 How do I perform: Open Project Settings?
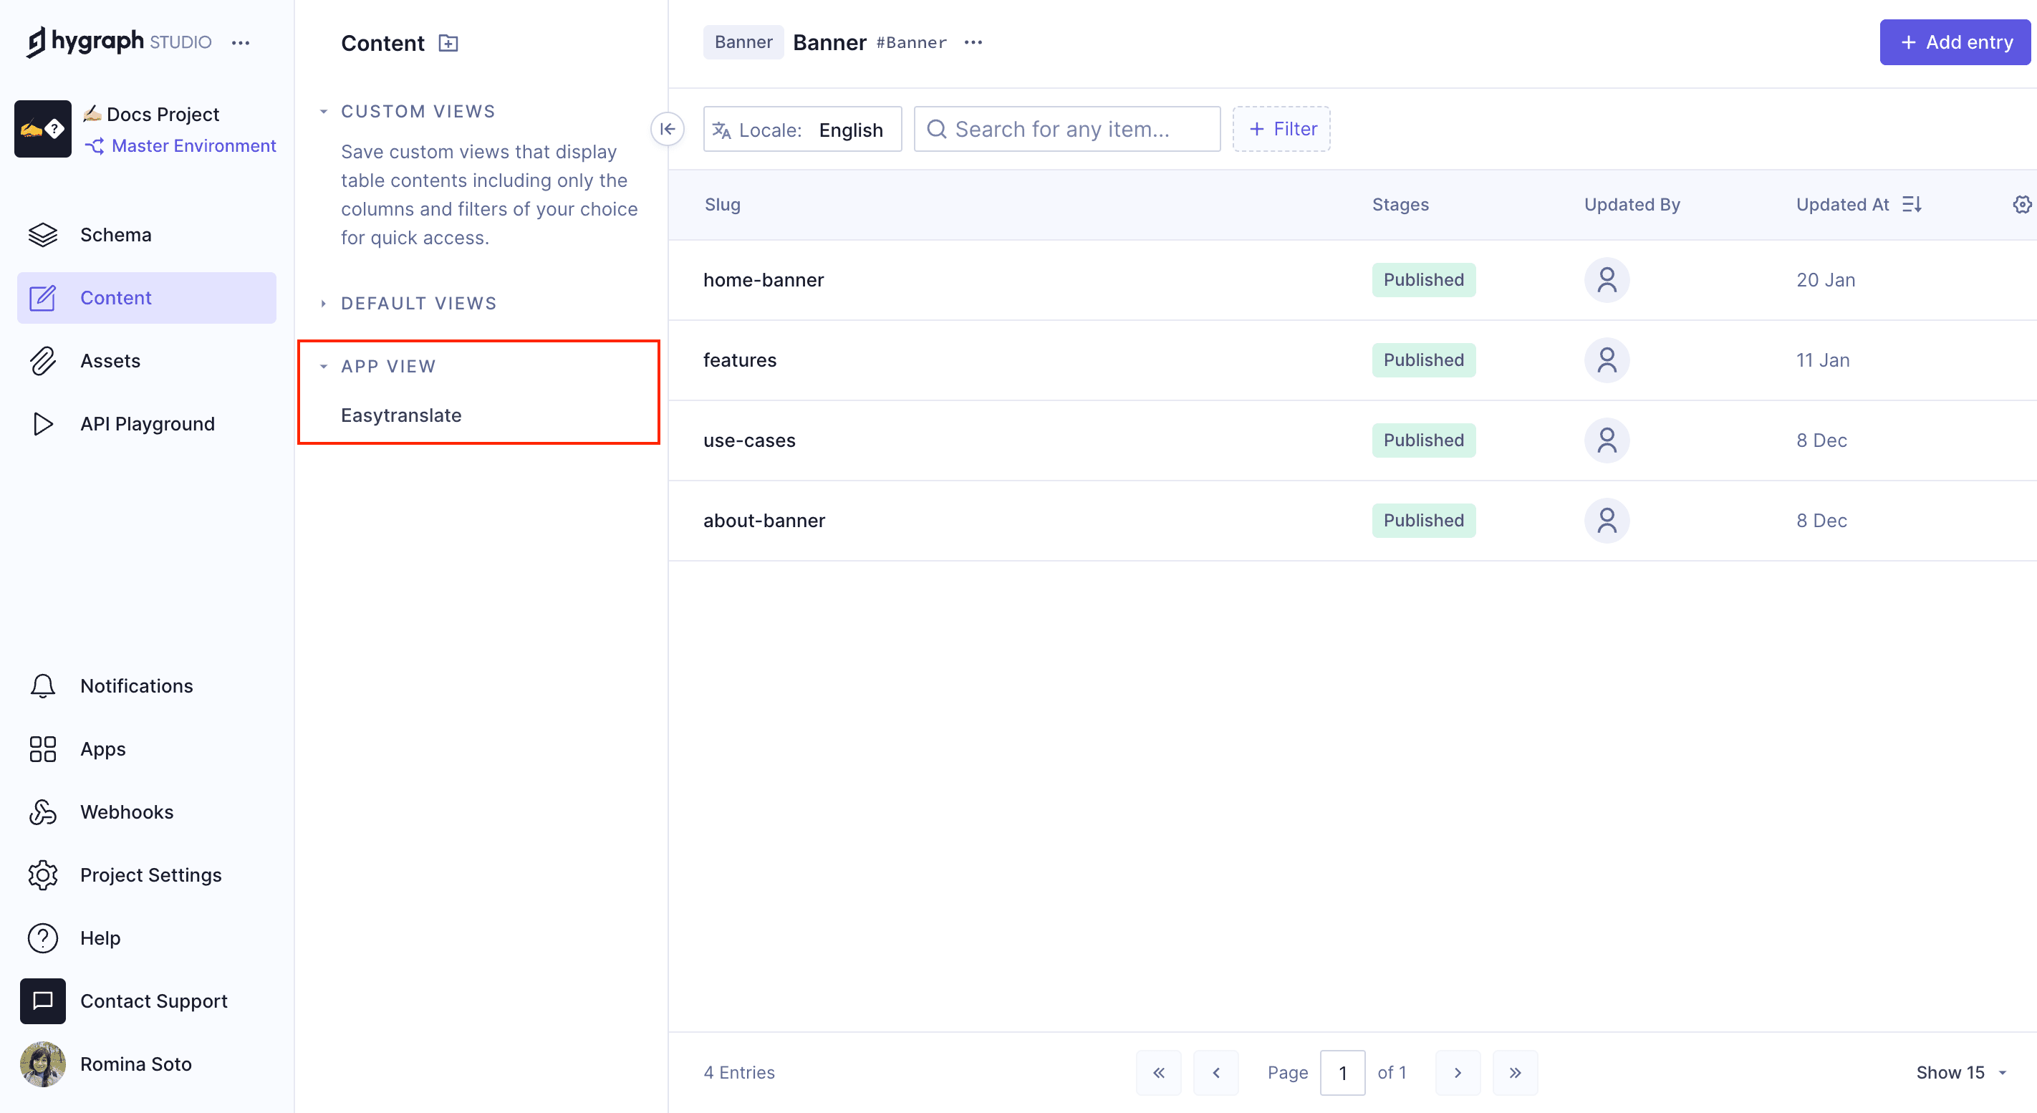click(150, 874)
